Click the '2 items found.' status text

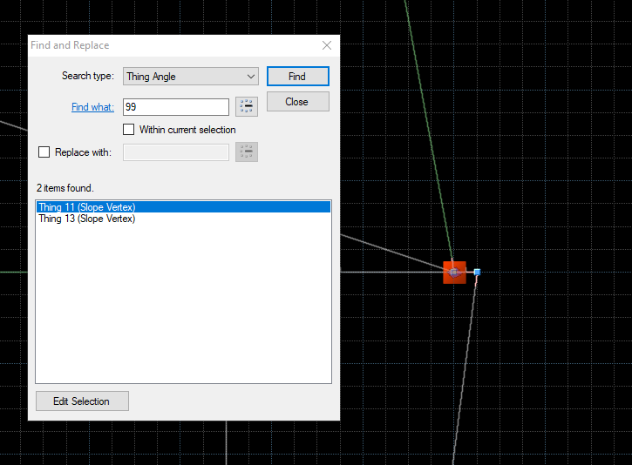[x=65, y=188]
